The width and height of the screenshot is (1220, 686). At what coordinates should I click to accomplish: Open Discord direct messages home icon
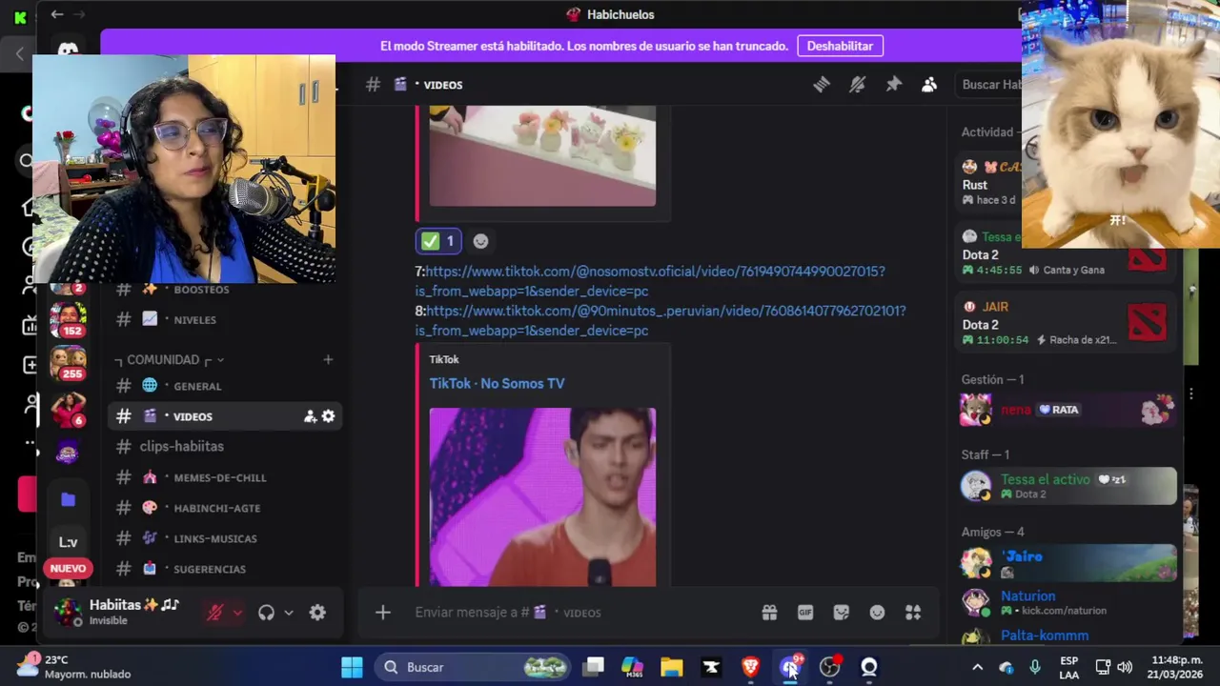point(69,50)
